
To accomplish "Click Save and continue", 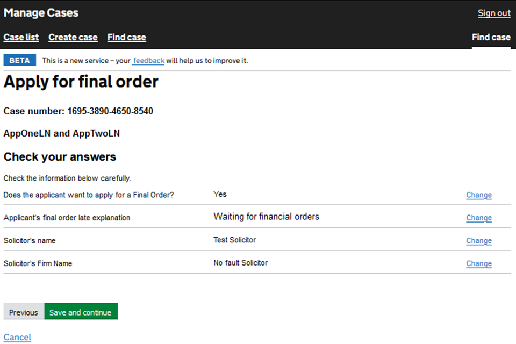I will (x=81, y=312).
